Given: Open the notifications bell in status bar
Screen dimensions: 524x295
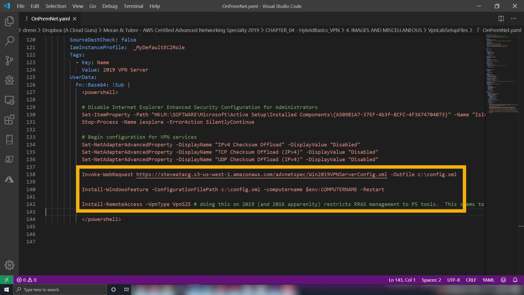Looking at the screenshot, I should (515, 280).
